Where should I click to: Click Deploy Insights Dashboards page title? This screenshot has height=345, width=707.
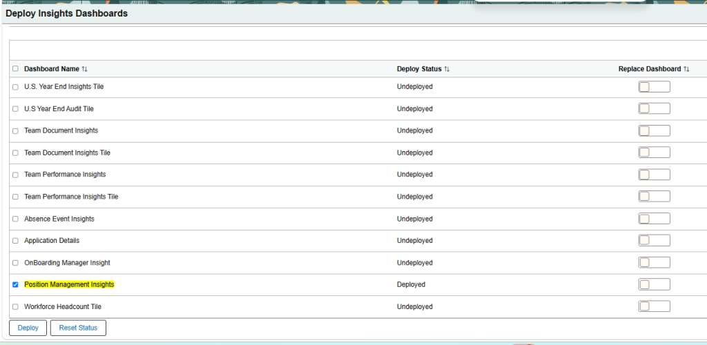67,14
